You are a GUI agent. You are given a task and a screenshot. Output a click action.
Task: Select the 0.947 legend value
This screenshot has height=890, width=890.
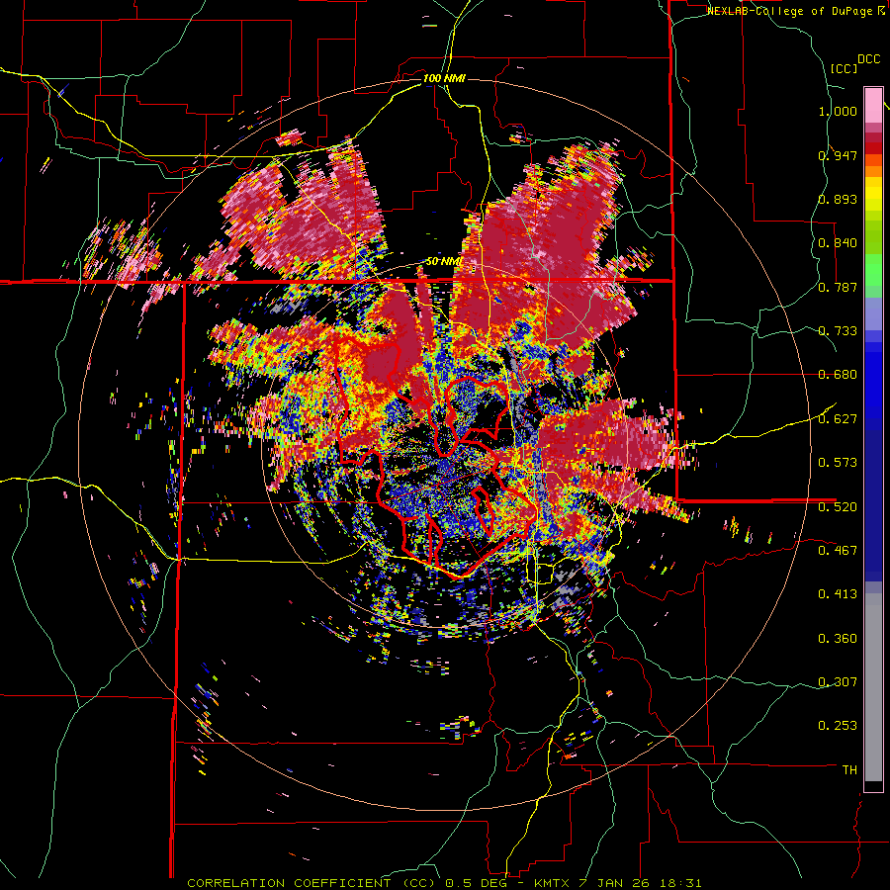[x=838, y=155]
